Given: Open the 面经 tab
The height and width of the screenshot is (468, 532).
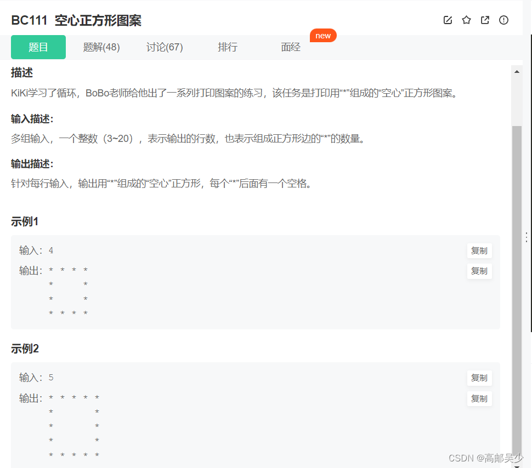Looking at the screenshot, I should click(291, 47).
